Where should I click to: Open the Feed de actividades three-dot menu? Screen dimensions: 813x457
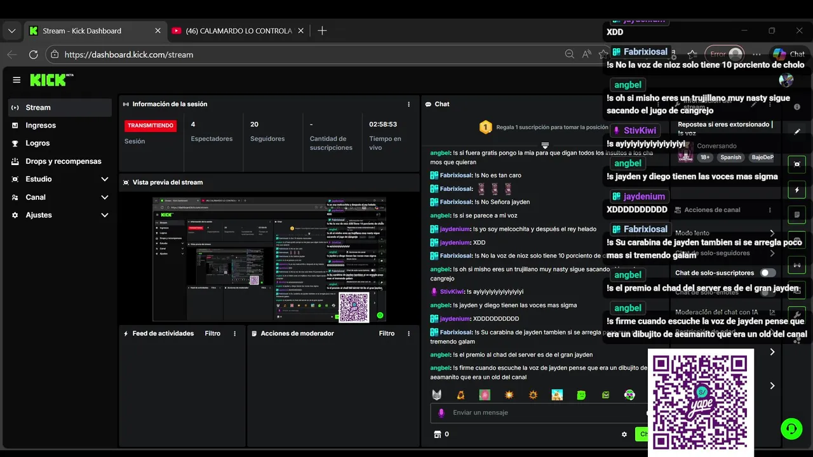tap(234, 333)
